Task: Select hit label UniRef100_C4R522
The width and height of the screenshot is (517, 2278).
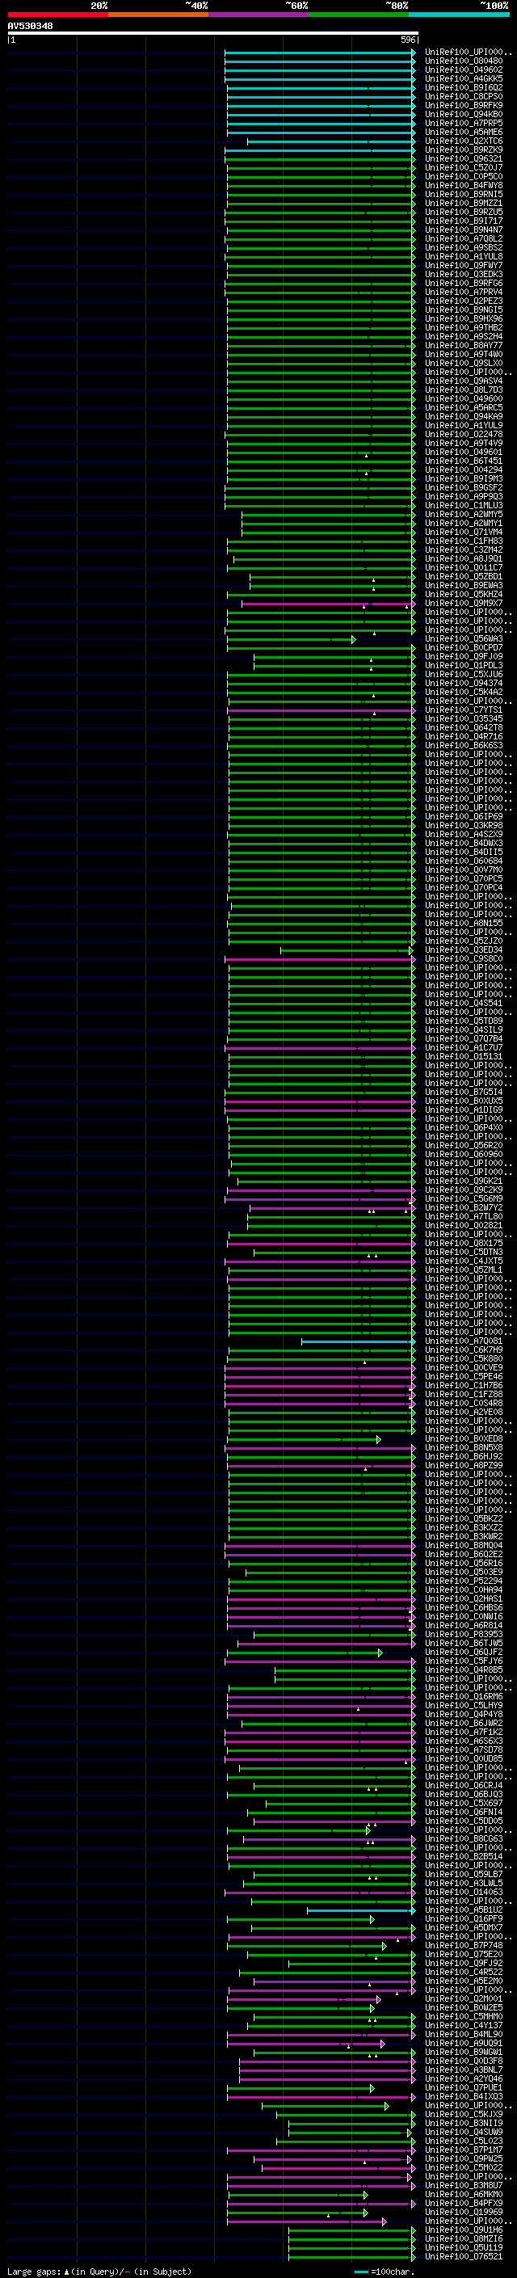Action: pos(464,1973)
